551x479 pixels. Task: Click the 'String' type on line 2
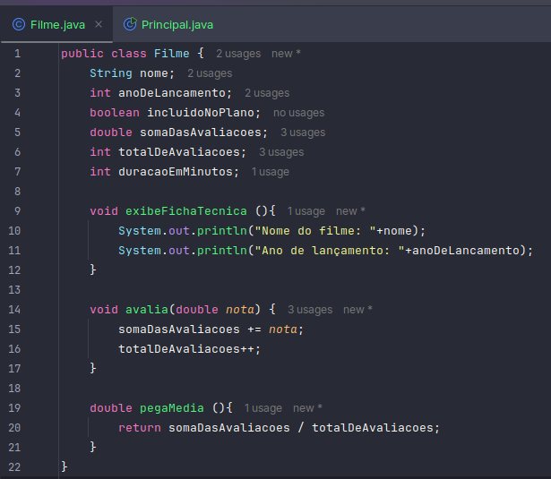111,73
